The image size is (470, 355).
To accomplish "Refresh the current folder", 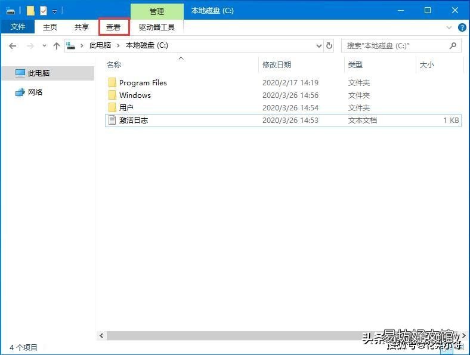I will 329,45.
